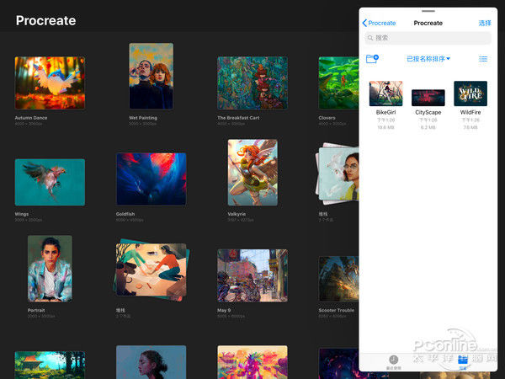Screen dimensions: 505x379
Task: Open The Breakfast Cart artwork
Action: pyautogui.click(x=252, y=83)
